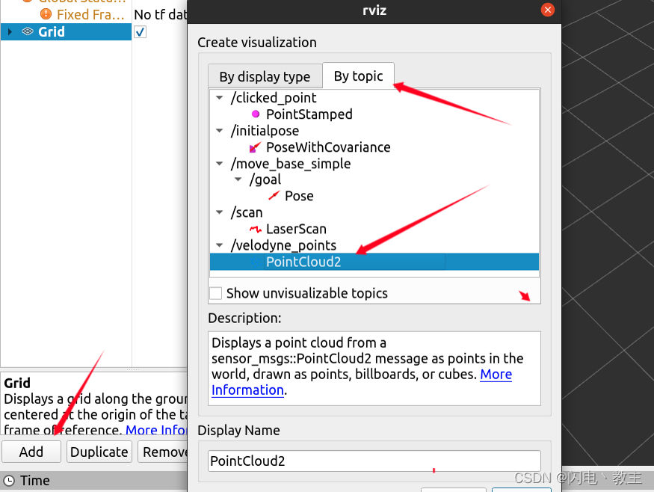
Task: Click the Fixed Frame property row
Action: tap(90, 15)
